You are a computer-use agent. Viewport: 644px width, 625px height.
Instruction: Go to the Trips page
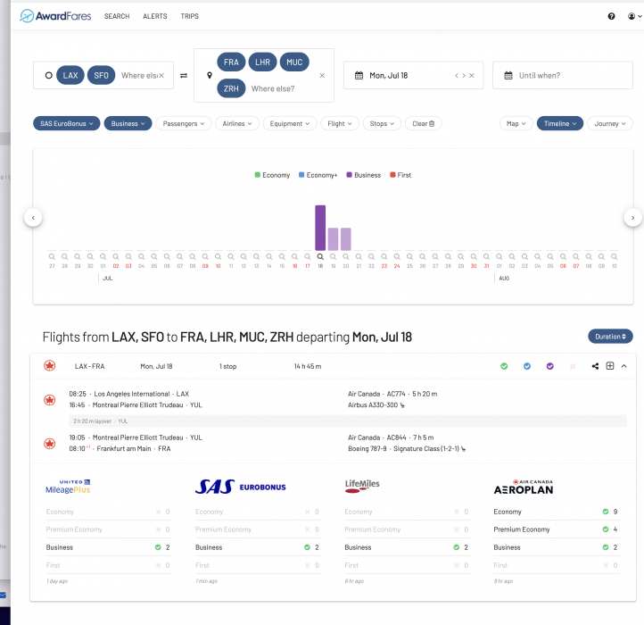coord(189,16)
